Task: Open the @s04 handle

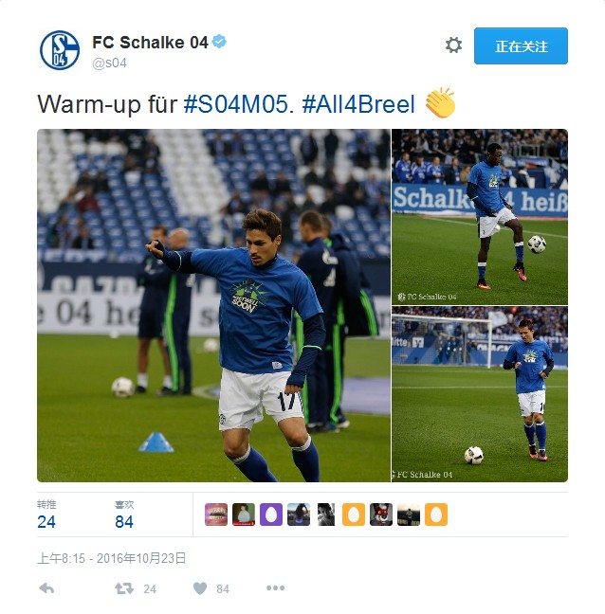Action: point(109,63)
